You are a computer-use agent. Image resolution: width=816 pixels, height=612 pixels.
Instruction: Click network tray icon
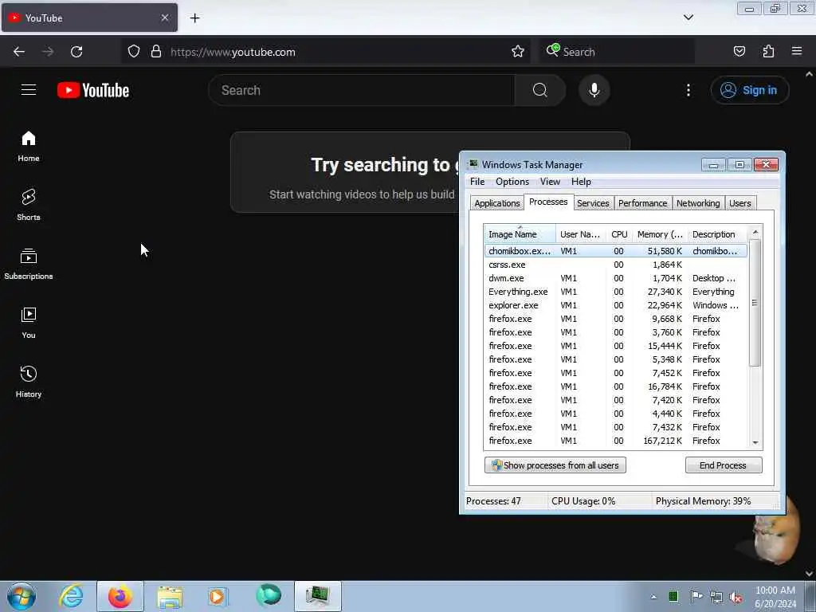716,598
